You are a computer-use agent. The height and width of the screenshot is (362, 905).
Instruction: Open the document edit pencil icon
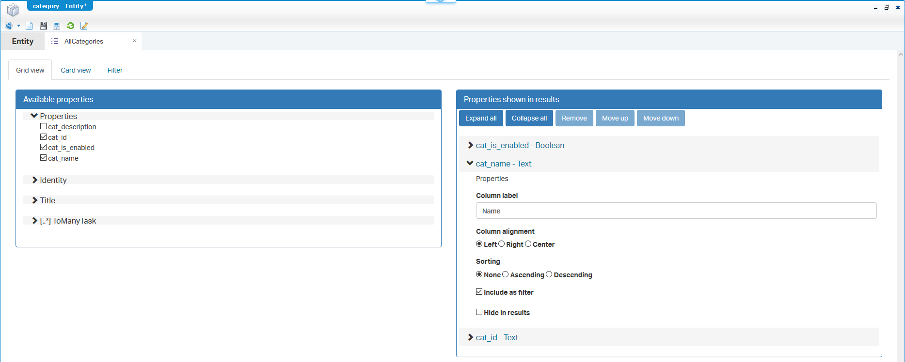coord(84,26)
